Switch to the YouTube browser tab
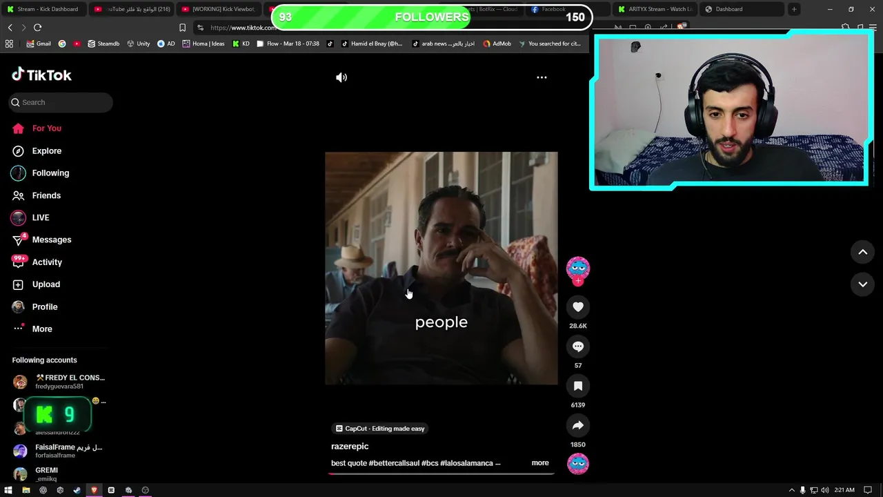The image size is (883, 497). [x=131, y=9]
